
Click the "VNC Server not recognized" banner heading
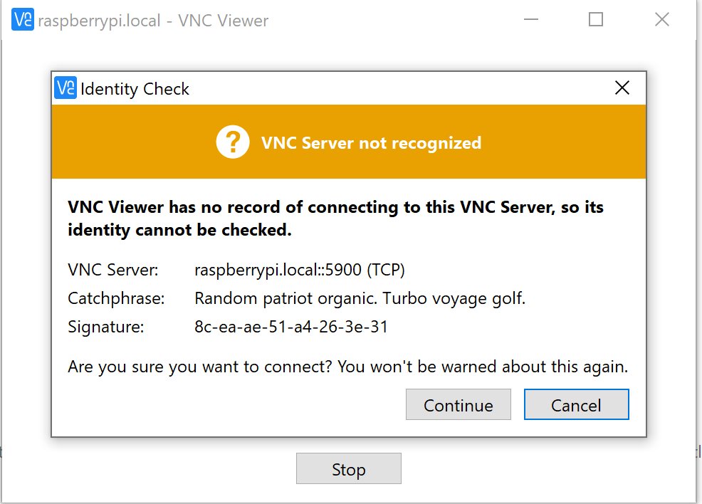point(371,143)
